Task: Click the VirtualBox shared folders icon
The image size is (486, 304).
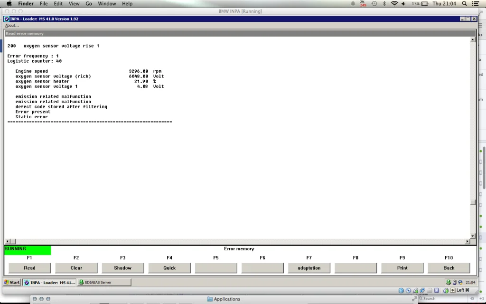Action: [430, 291]
